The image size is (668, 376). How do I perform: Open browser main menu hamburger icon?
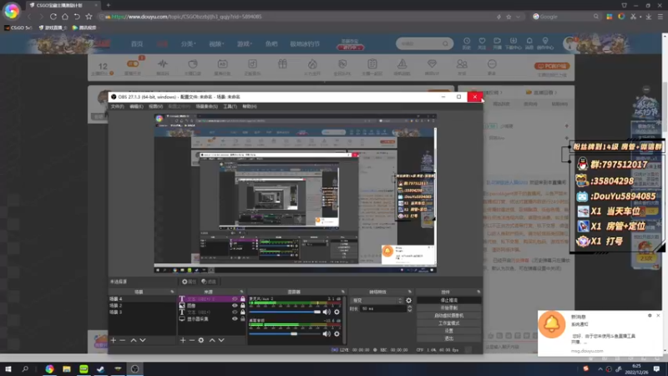pos(660,17)
